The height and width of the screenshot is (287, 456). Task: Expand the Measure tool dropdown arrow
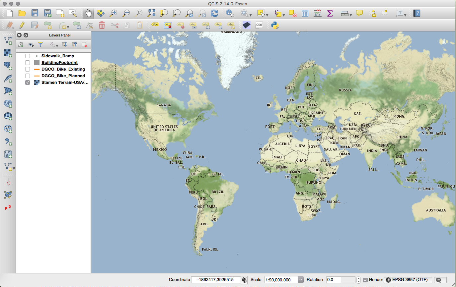[351, 15]
